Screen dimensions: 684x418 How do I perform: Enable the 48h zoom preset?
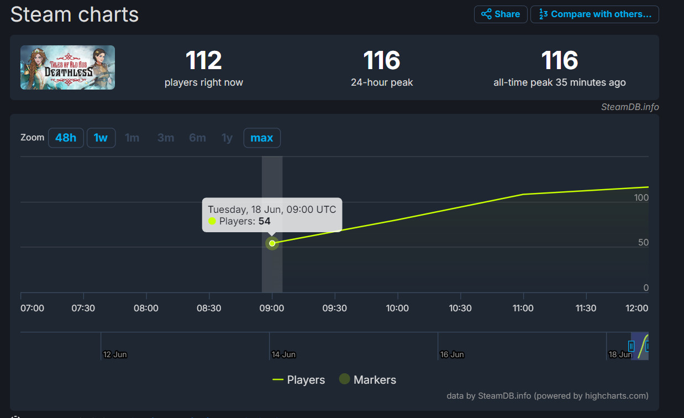click(x=66, y=138)
